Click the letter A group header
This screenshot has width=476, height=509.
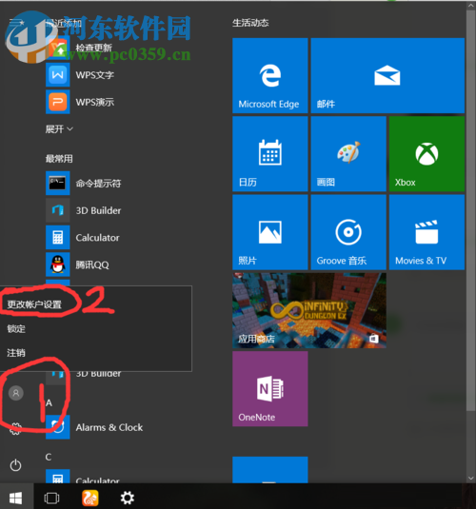(49, 402)
